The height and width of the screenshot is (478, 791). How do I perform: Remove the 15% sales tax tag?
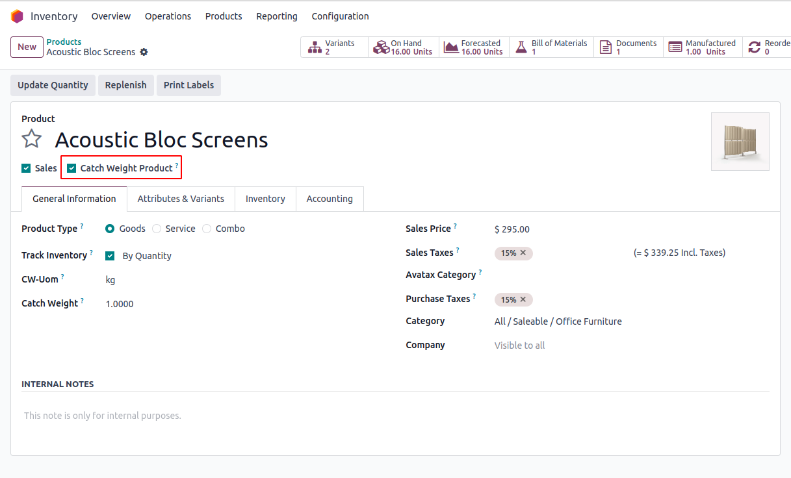click(x=523, y=253)
